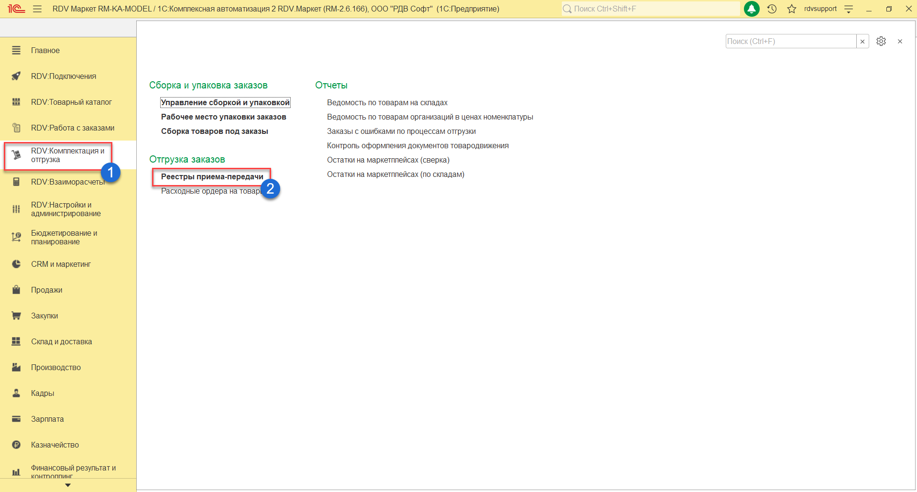Click the 1C logo icon
This screenshot has height=492, width=917.
[16, 9]
